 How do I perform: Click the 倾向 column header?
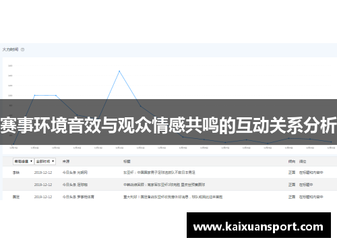tap(292, 161)
